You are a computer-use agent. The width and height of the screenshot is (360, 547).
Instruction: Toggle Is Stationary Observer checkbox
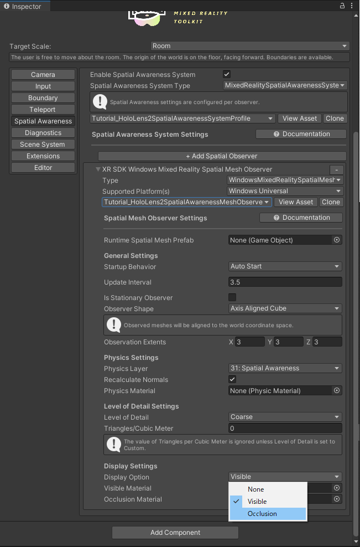point(232,297)
